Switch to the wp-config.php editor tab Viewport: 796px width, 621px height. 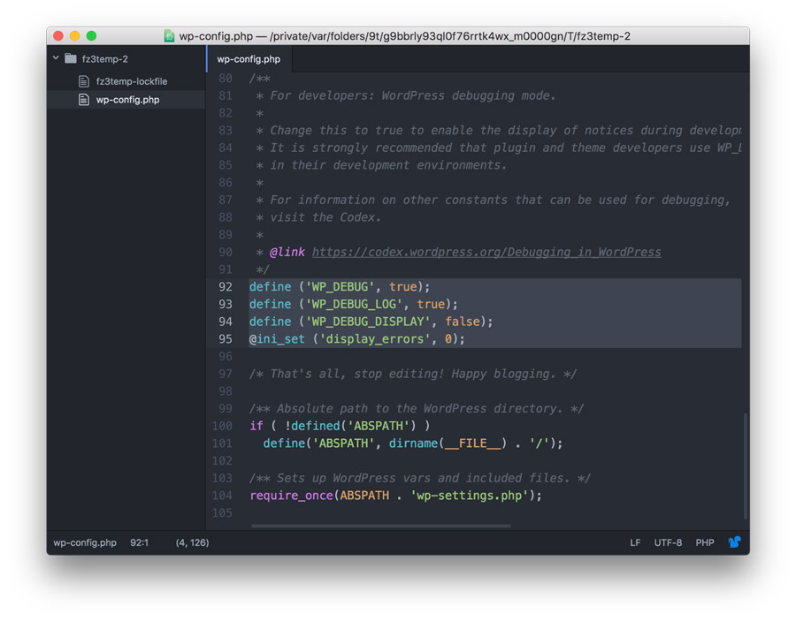249,59
